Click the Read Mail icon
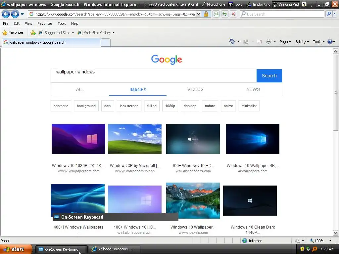This screenshot has height=254, width=339. pos(259,42)
